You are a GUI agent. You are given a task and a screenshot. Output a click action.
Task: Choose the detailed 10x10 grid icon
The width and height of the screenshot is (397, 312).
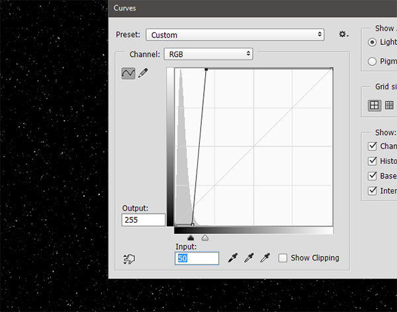[x=389, y=104]
